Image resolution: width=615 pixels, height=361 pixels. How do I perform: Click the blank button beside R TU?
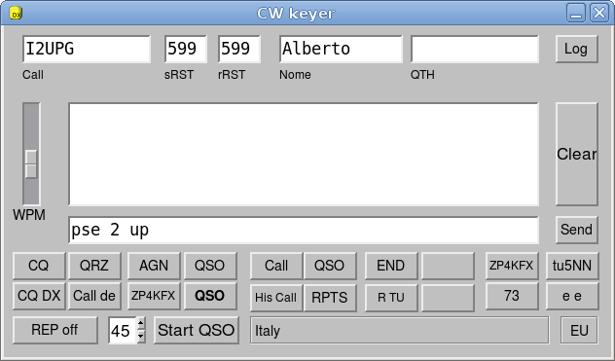(448, 298)
